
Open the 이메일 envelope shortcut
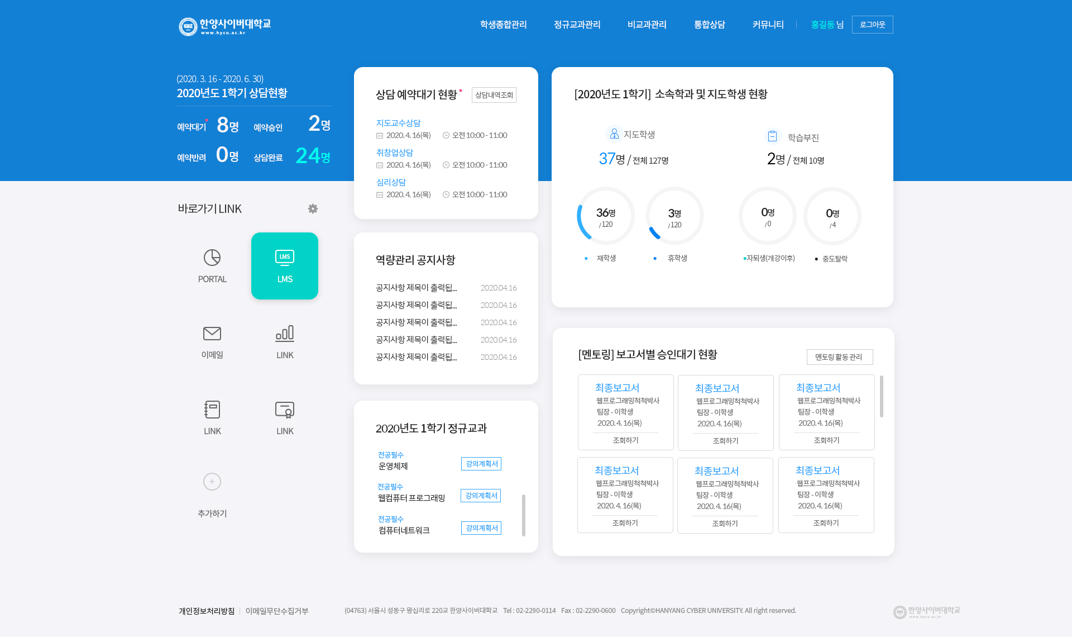pos(212,334)
